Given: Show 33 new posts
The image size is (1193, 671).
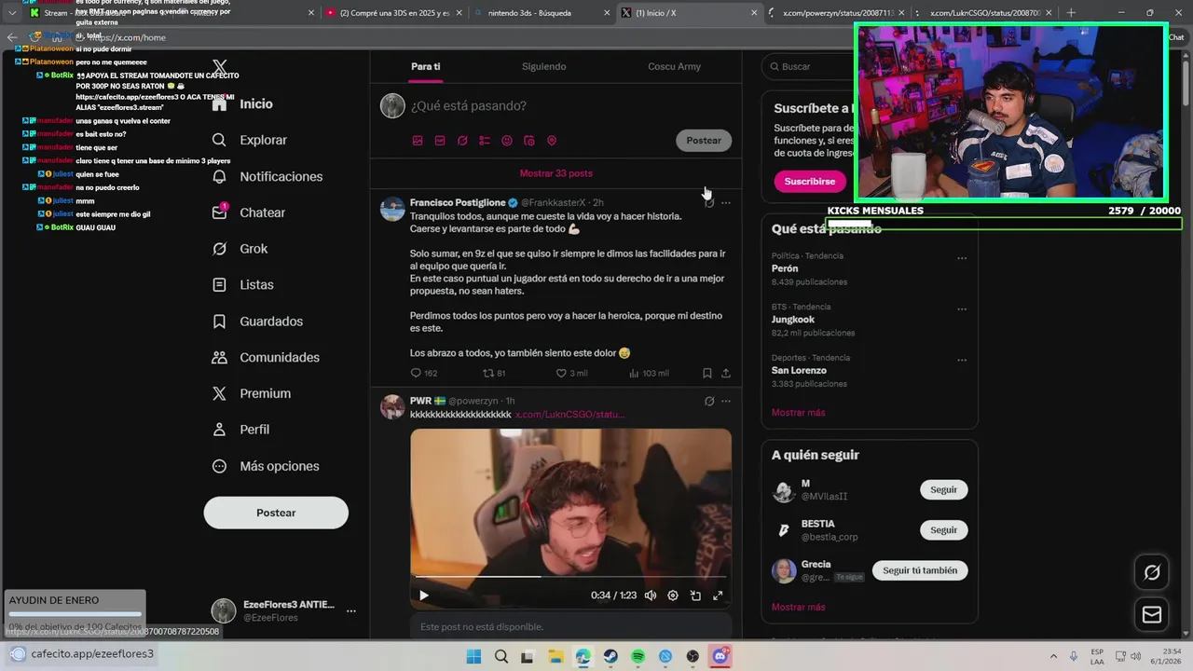Looking at the screenshot, I should [x=555, y=173].
